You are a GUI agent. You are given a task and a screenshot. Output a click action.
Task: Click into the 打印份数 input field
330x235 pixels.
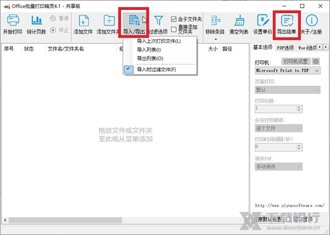[x=276, y=109]
